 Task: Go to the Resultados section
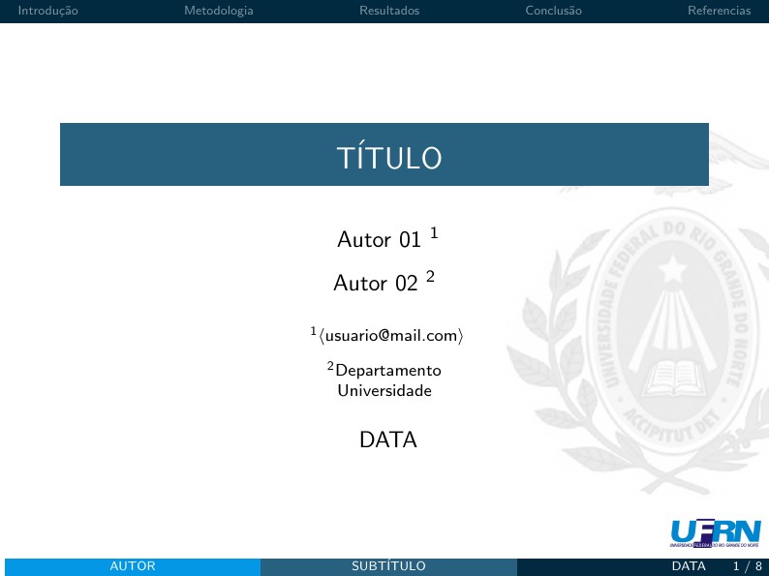389,11
